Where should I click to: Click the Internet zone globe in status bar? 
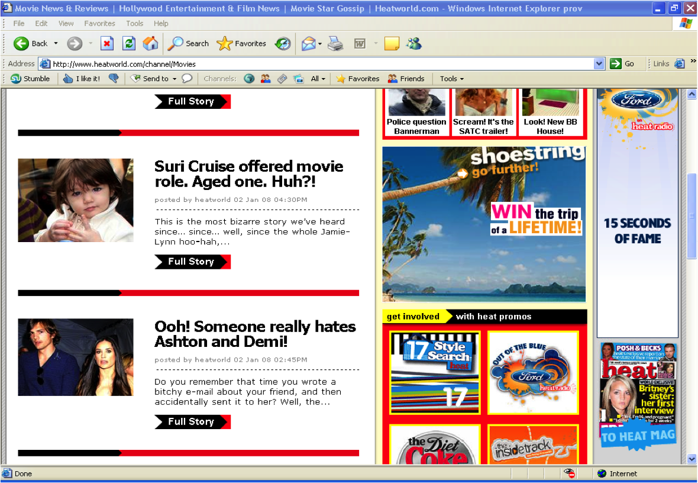pos(602,473)
